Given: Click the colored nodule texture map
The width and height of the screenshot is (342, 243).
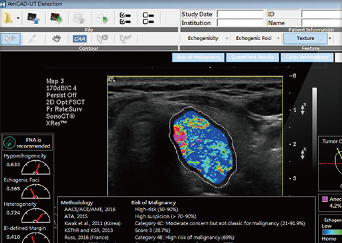Looking at the screenshot, I should pos(202,147).
